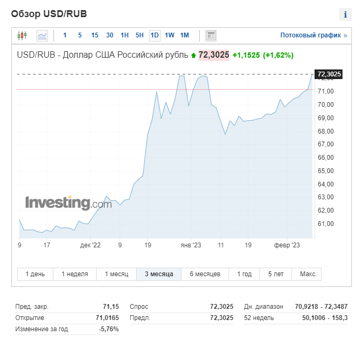Select the 1H chart interval
This screenshot has width=361, height=343.
pyautogui.click(x=124, y=36)
